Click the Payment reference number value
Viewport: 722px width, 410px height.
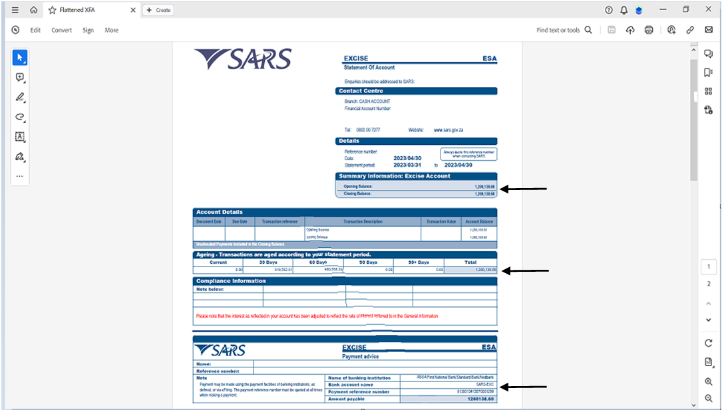point(474,391)
